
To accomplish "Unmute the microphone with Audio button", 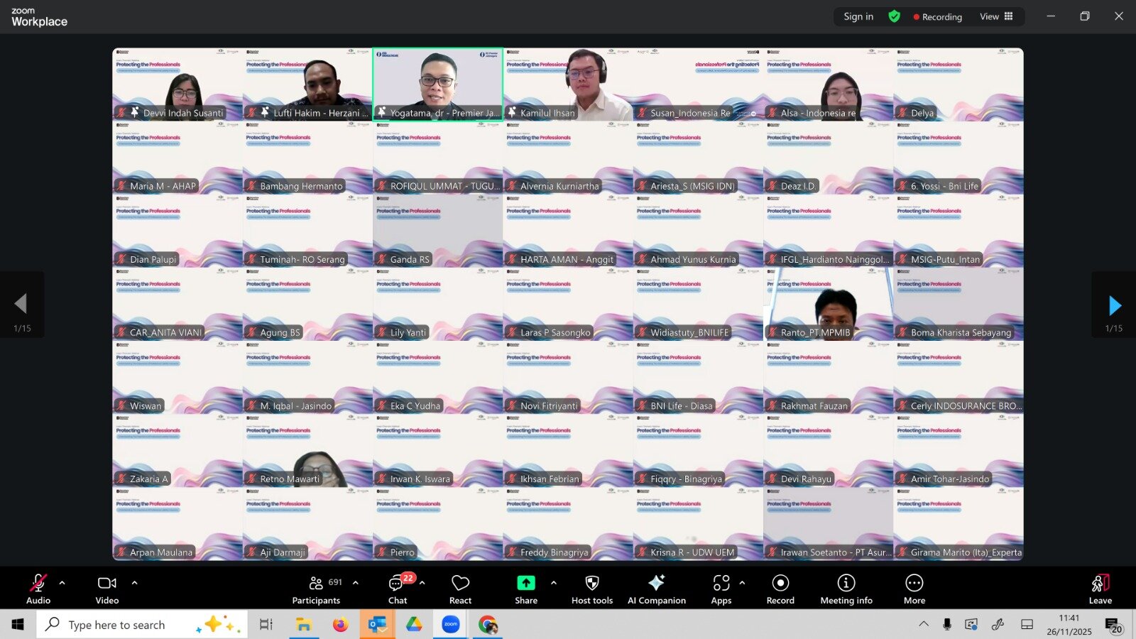I will click(38, 589).
